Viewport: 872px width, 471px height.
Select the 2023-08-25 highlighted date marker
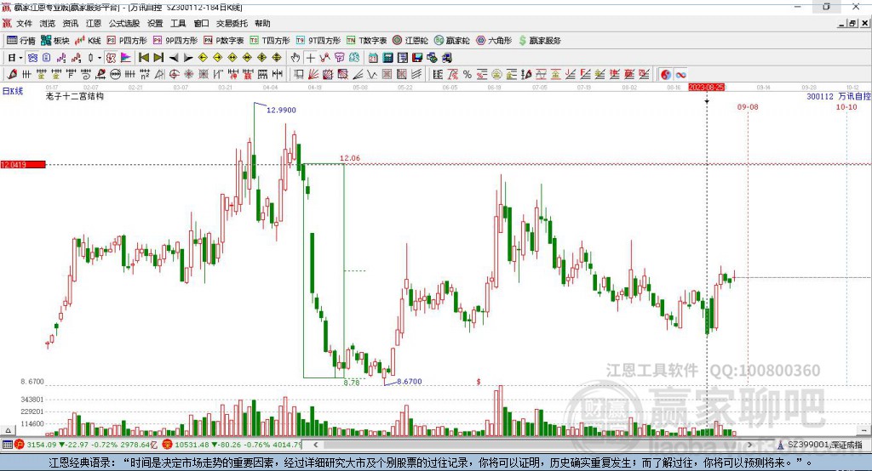(x=706, y=88)
